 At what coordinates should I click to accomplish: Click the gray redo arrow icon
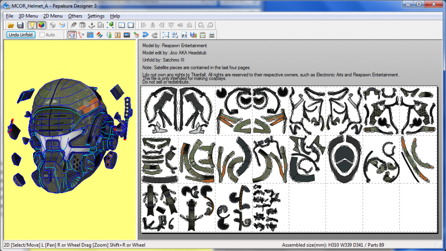pos(155,35)
